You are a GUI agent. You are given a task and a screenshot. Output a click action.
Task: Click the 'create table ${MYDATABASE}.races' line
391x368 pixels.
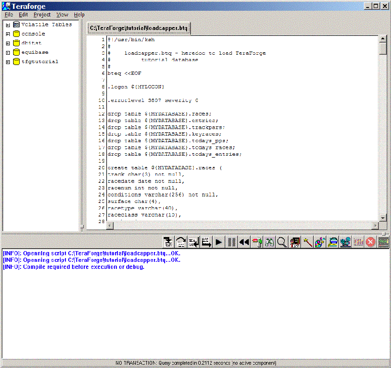coord(165,168)
